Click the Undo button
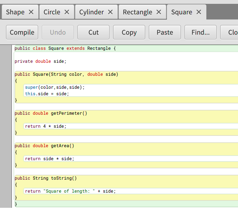 pyautogui.click(x=58, y=32)
